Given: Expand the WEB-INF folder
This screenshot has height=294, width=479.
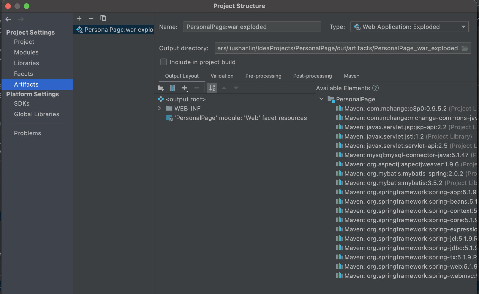Looking at the screenshot, I should (x=160, y=108).
